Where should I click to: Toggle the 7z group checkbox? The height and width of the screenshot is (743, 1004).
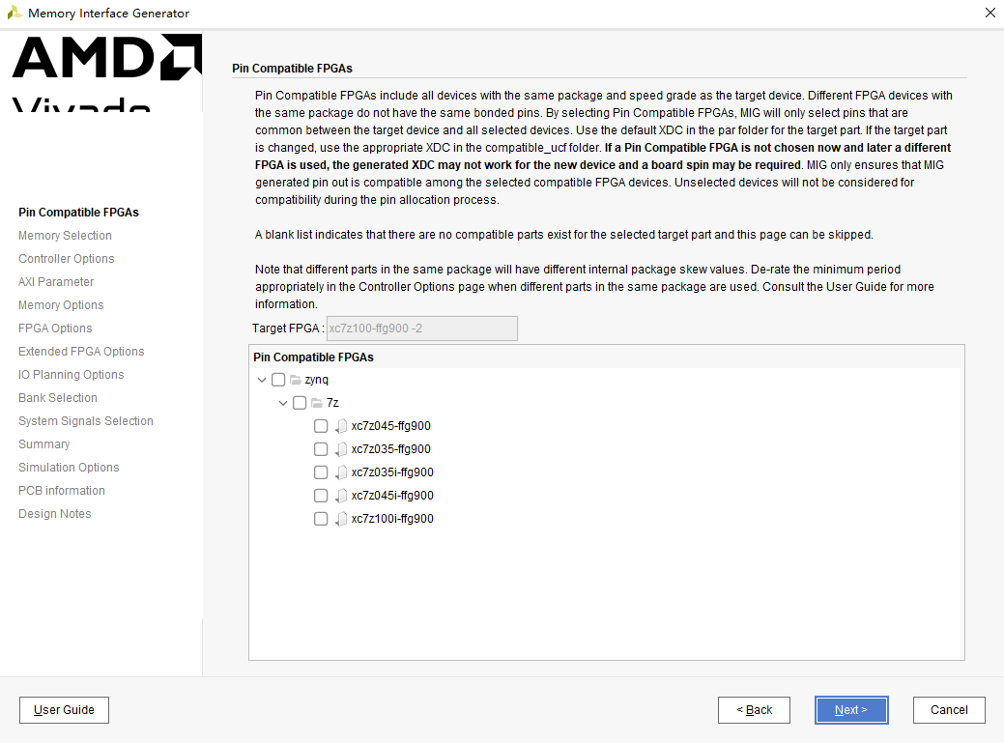pyautogui.click(x=300, y=403)
